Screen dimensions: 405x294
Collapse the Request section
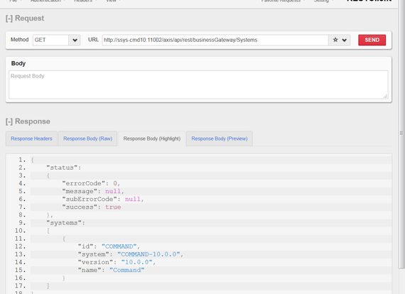tap(9, 18)
